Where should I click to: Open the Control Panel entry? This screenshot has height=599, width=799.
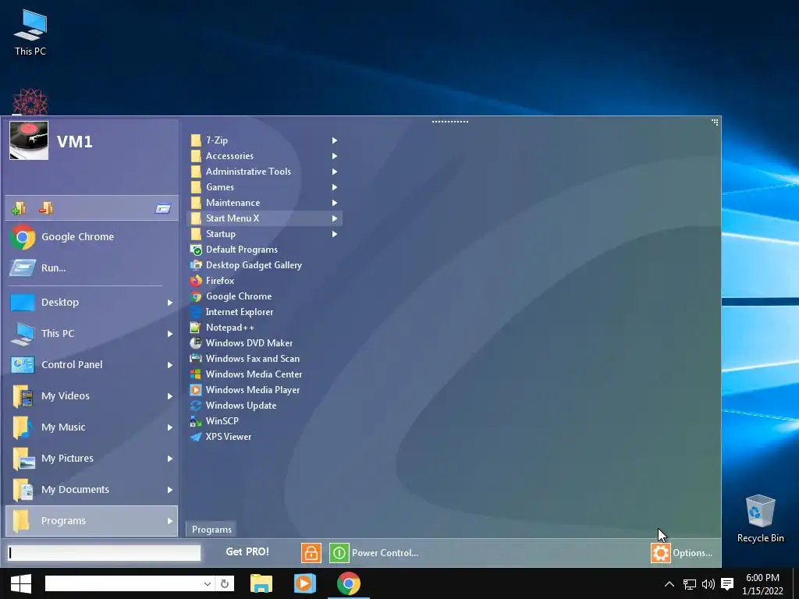coord(92,365)
